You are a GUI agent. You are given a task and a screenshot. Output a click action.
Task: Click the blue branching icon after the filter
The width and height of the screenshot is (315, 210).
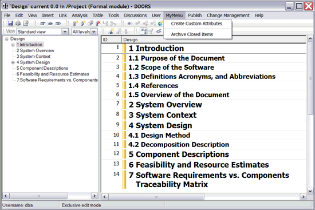click(x=159, y=31)
